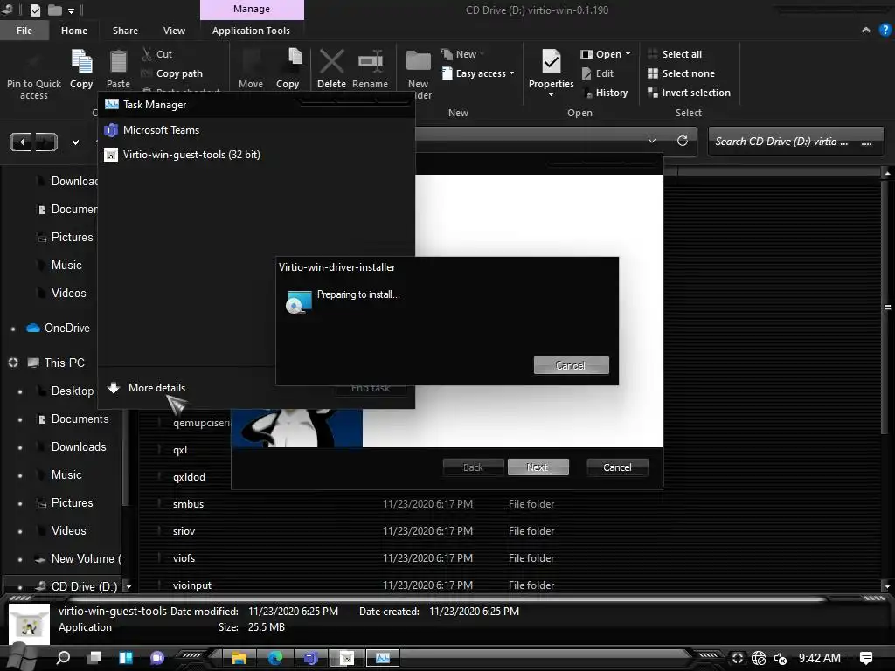Click the muted volume tray icon
This screenshot has width=895, height=671.
780,659
